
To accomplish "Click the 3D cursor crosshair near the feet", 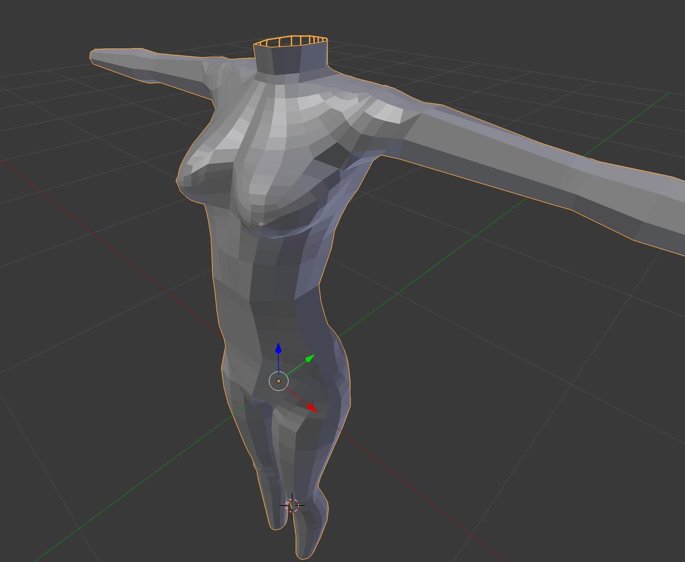I will click(x=292, y=505).
